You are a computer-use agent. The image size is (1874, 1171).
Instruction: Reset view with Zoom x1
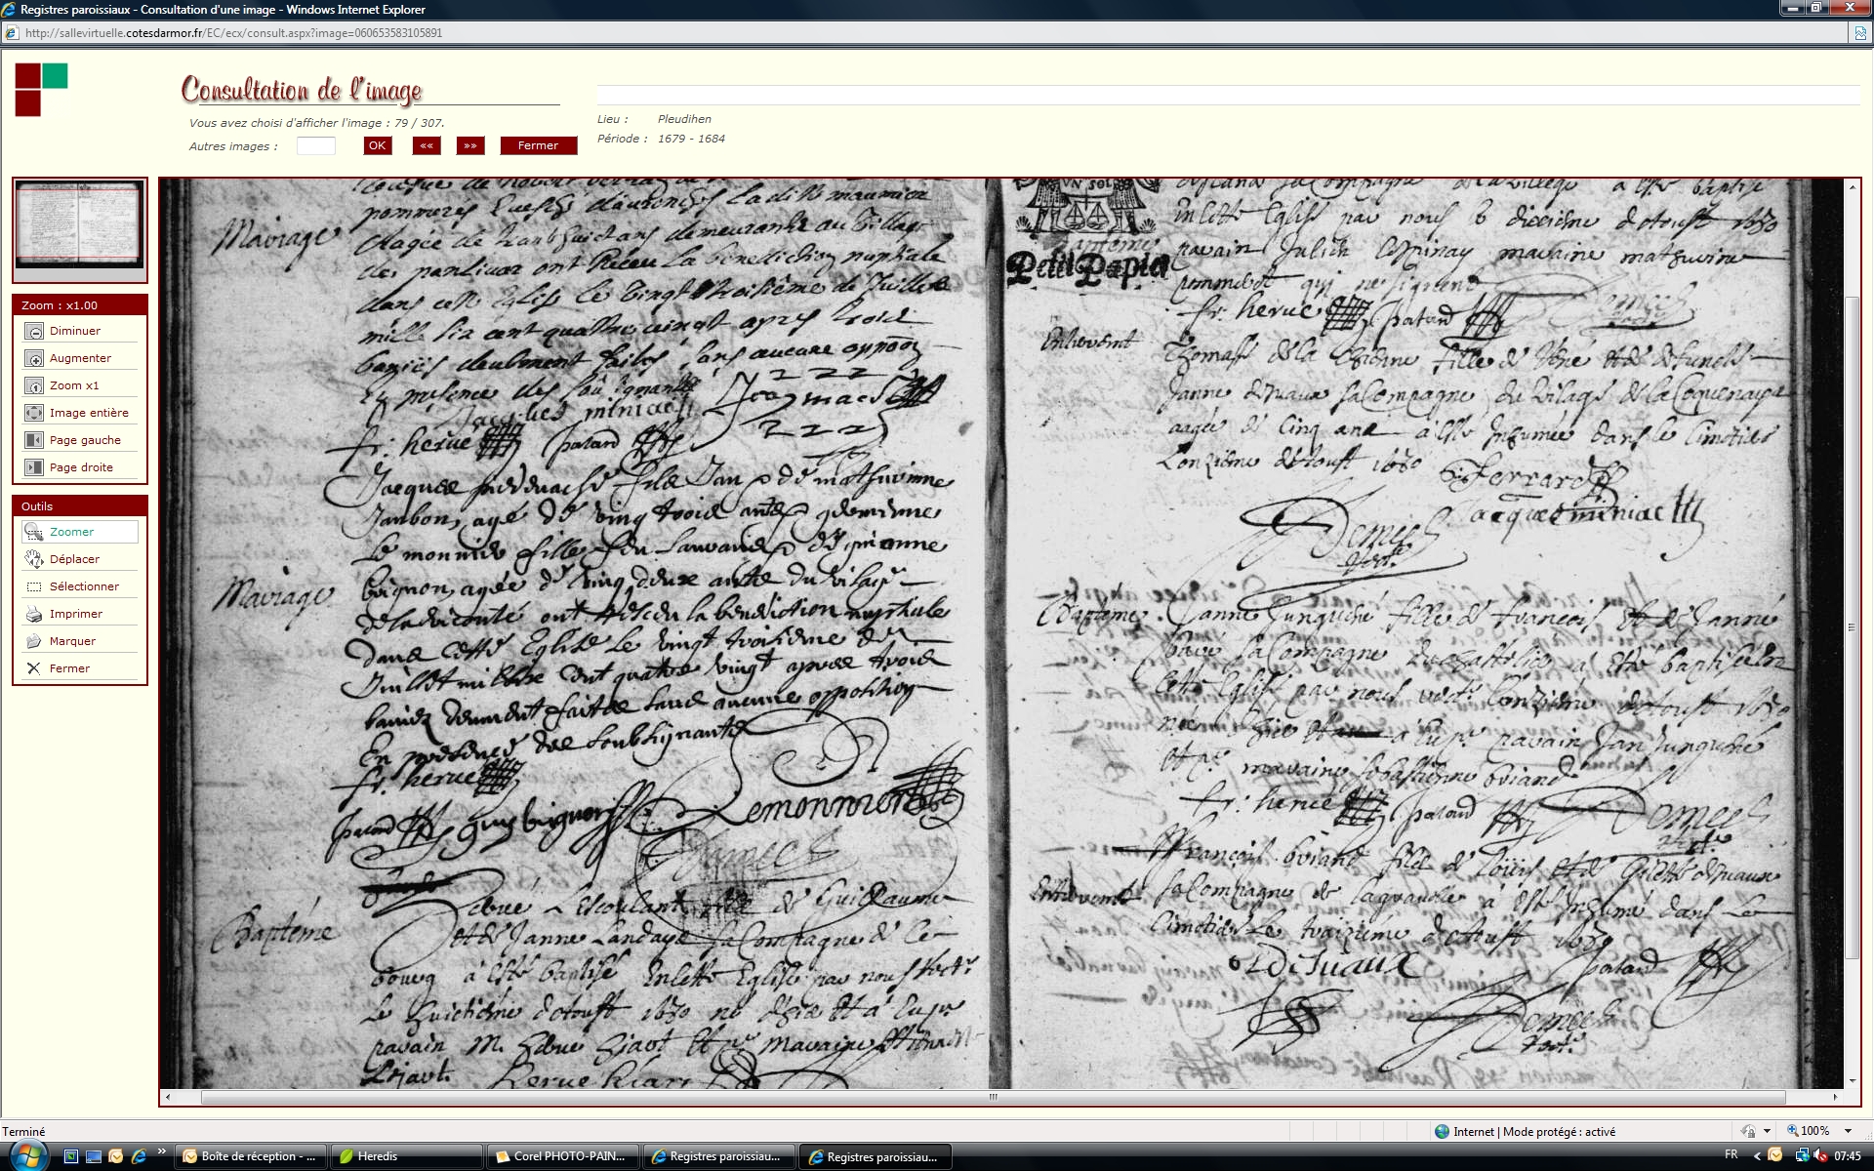coord(34,386)
